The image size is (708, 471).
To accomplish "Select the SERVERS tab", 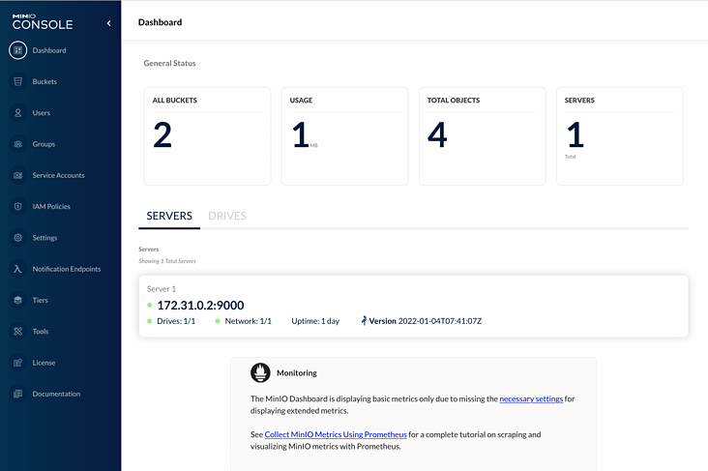I will coord(169,216).
